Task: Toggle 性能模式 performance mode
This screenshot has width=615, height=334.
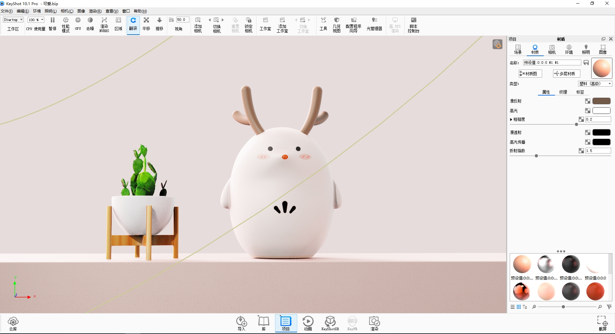Action: click(66, 24)
